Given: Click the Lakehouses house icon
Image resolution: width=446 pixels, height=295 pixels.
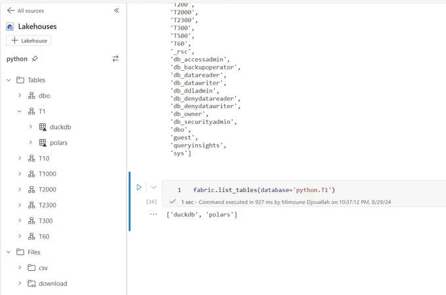Looking at the screenshot, I should [x=10, y=26].
